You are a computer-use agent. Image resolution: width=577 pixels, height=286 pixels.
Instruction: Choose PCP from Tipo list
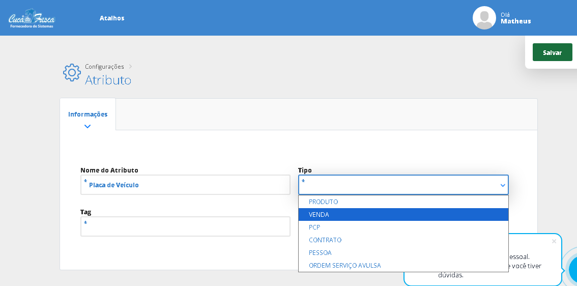[x=403, y=227]
